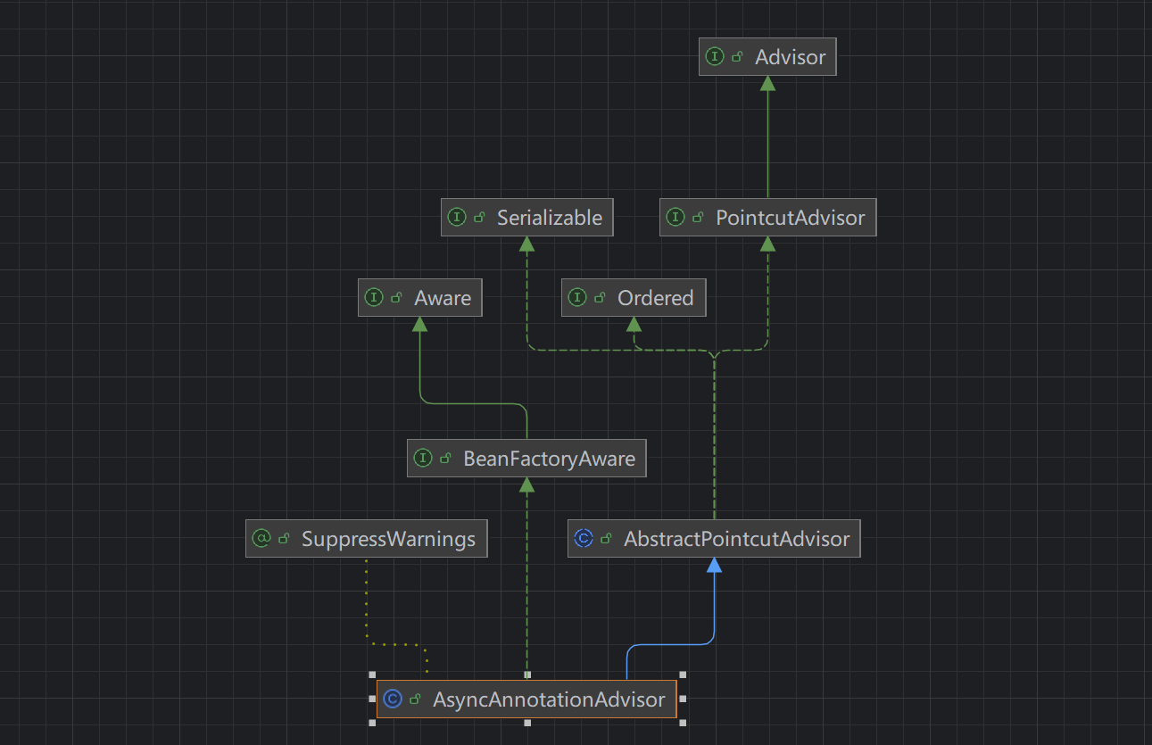This screenshot has width=1152, height=745.
Task: Select the Ordered interface node
Action: click(633, 298)
